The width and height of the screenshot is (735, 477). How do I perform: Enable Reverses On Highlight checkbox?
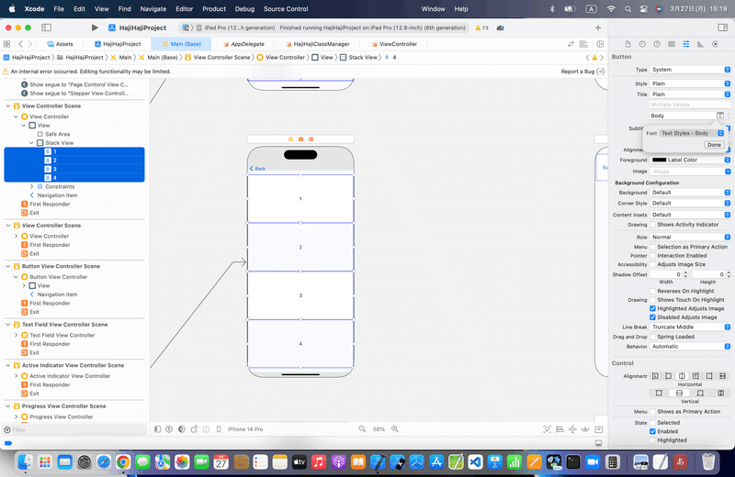coord(652,291)
